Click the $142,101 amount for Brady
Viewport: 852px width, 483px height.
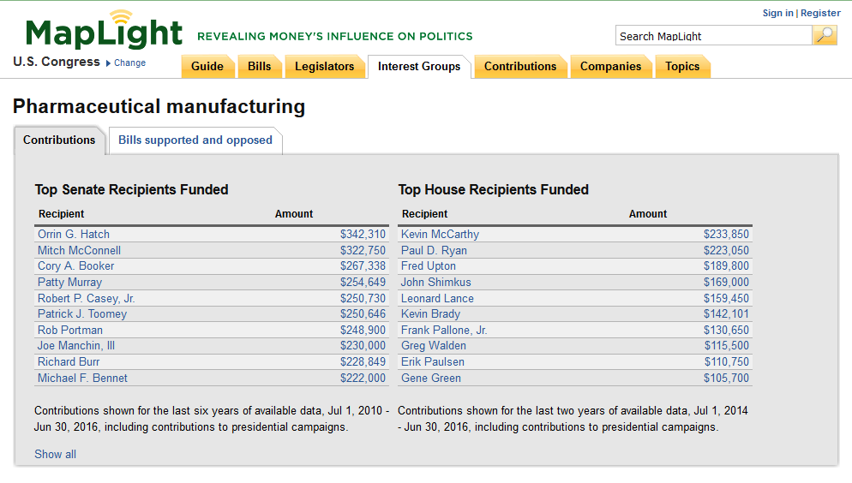pyautogui.click(x=727, y=313)
